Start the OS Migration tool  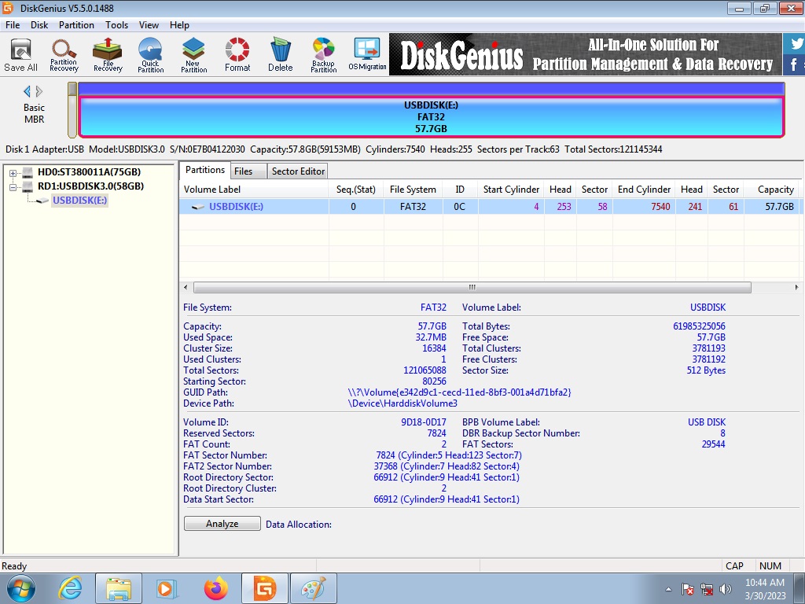coord(367,54)
